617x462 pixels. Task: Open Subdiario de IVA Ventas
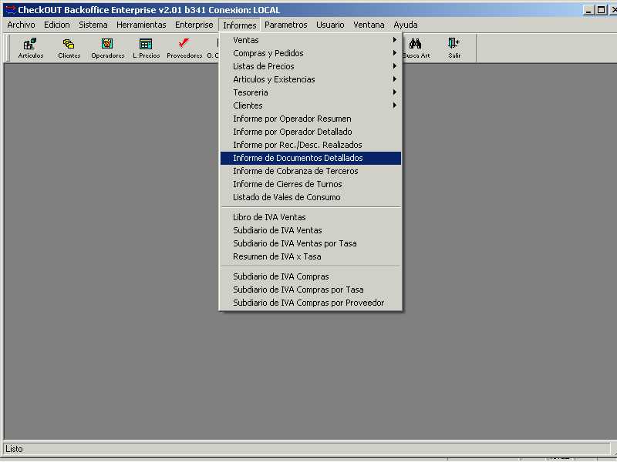[x=311, y=230]
